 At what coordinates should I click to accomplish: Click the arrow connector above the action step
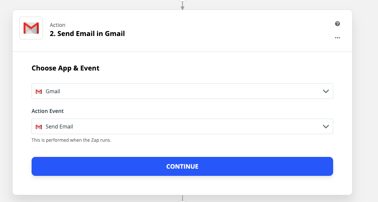183,5
